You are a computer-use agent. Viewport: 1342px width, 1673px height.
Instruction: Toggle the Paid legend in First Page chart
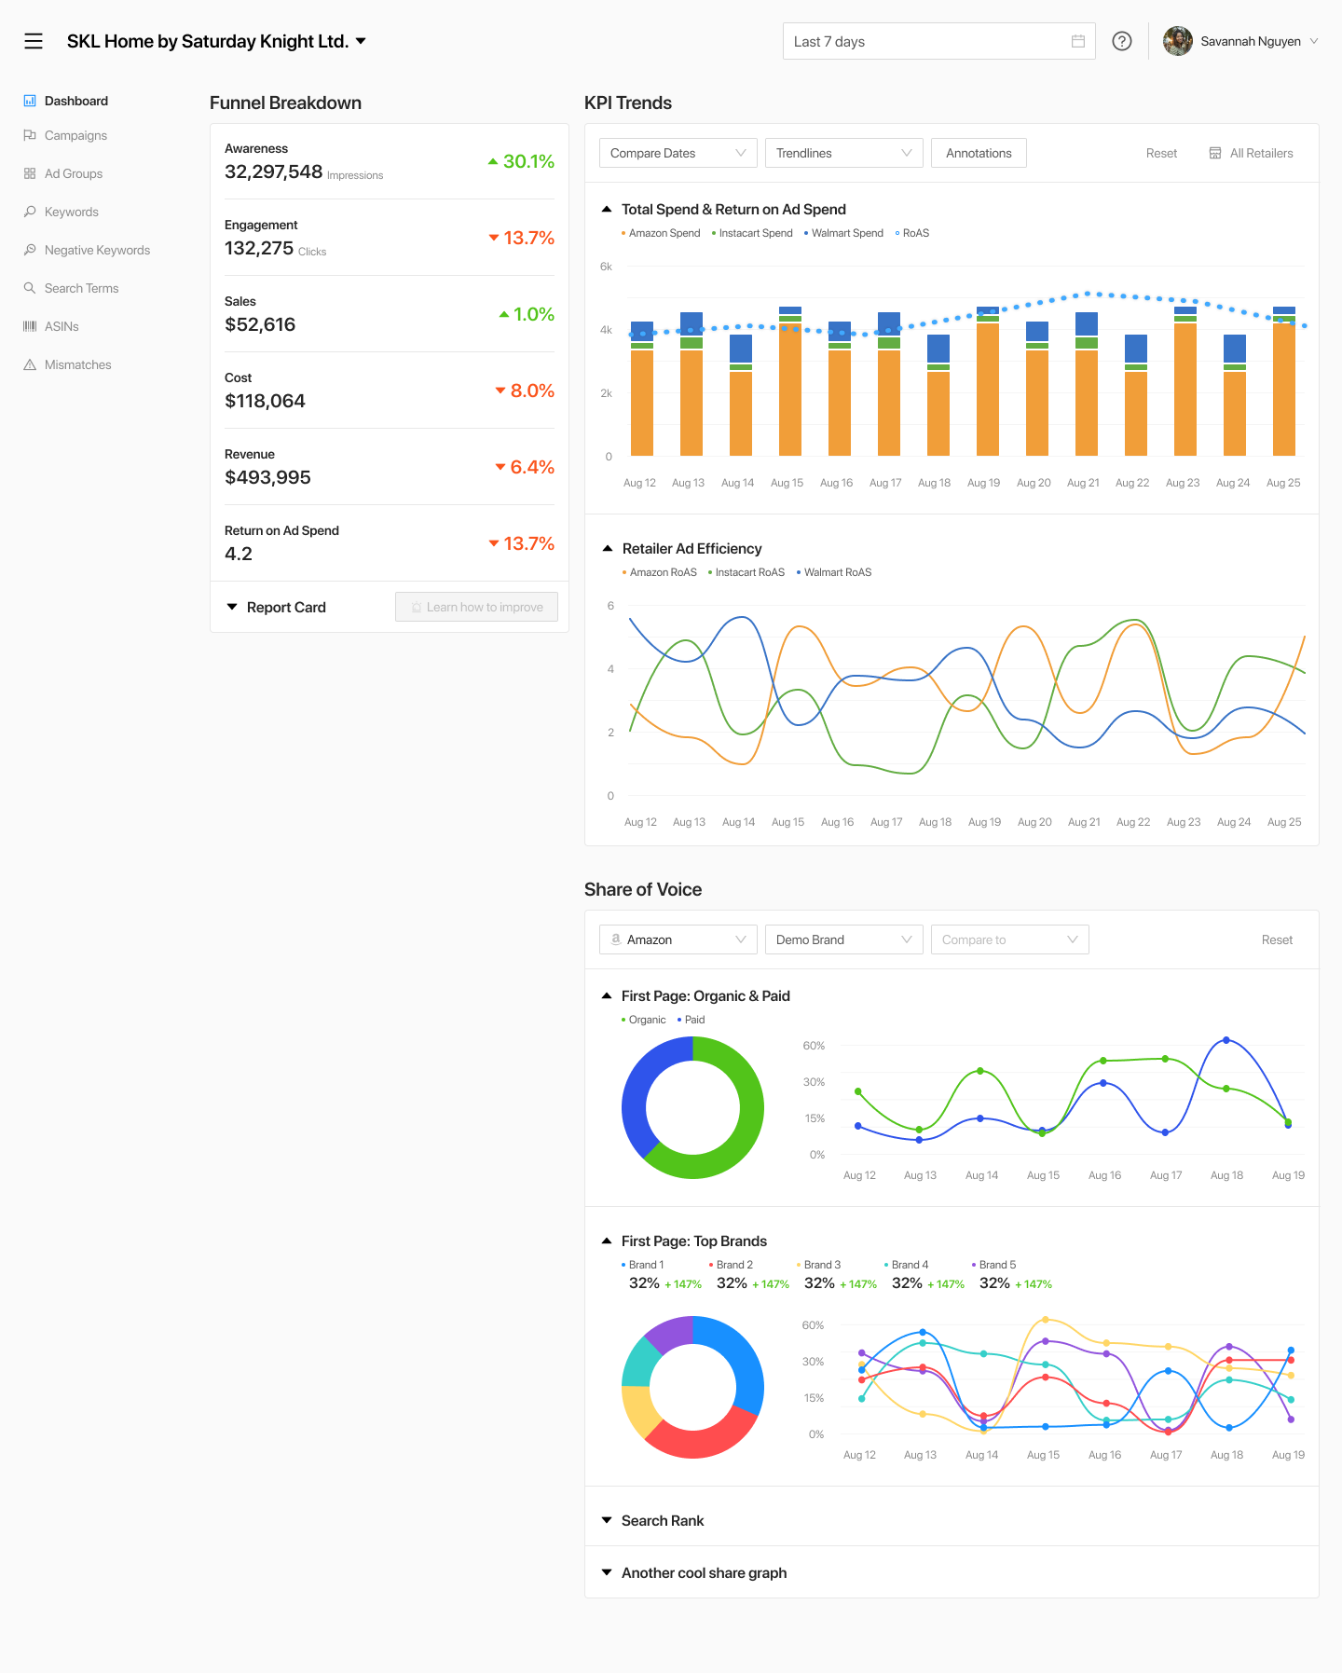pos(694,1020)
